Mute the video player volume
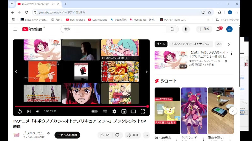 tap(38, 111)
